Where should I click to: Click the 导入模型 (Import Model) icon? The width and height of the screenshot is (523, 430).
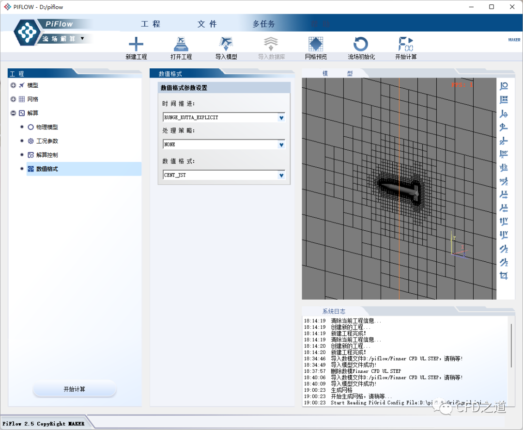click(226, 45)
